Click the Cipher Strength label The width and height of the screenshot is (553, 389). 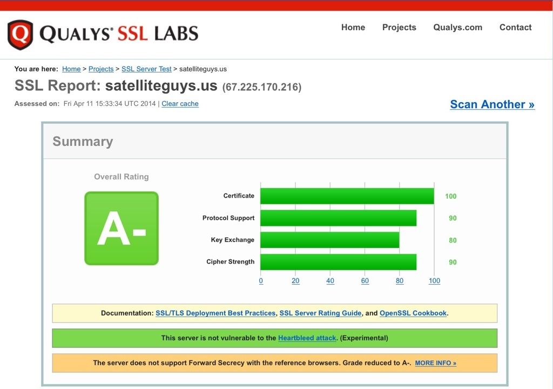point(230,261)
